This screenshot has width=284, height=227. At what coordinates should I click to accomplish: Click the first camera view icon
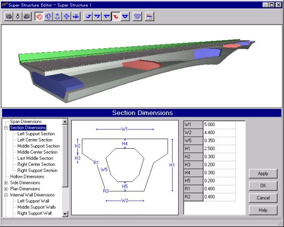pos(9,17)
